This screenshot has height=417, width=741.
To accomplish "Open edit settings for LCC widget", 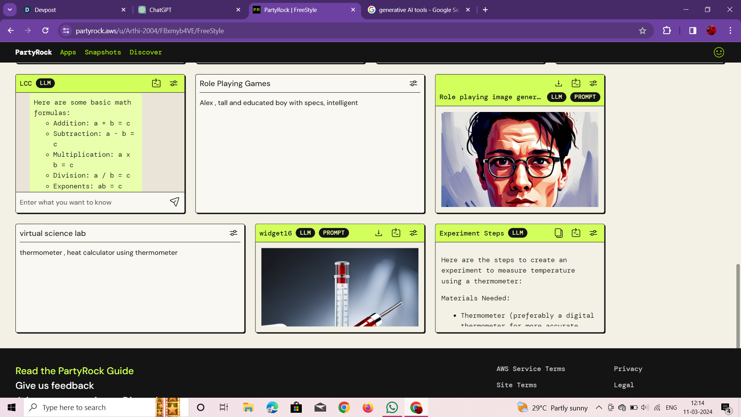I will tap(174, 83).
